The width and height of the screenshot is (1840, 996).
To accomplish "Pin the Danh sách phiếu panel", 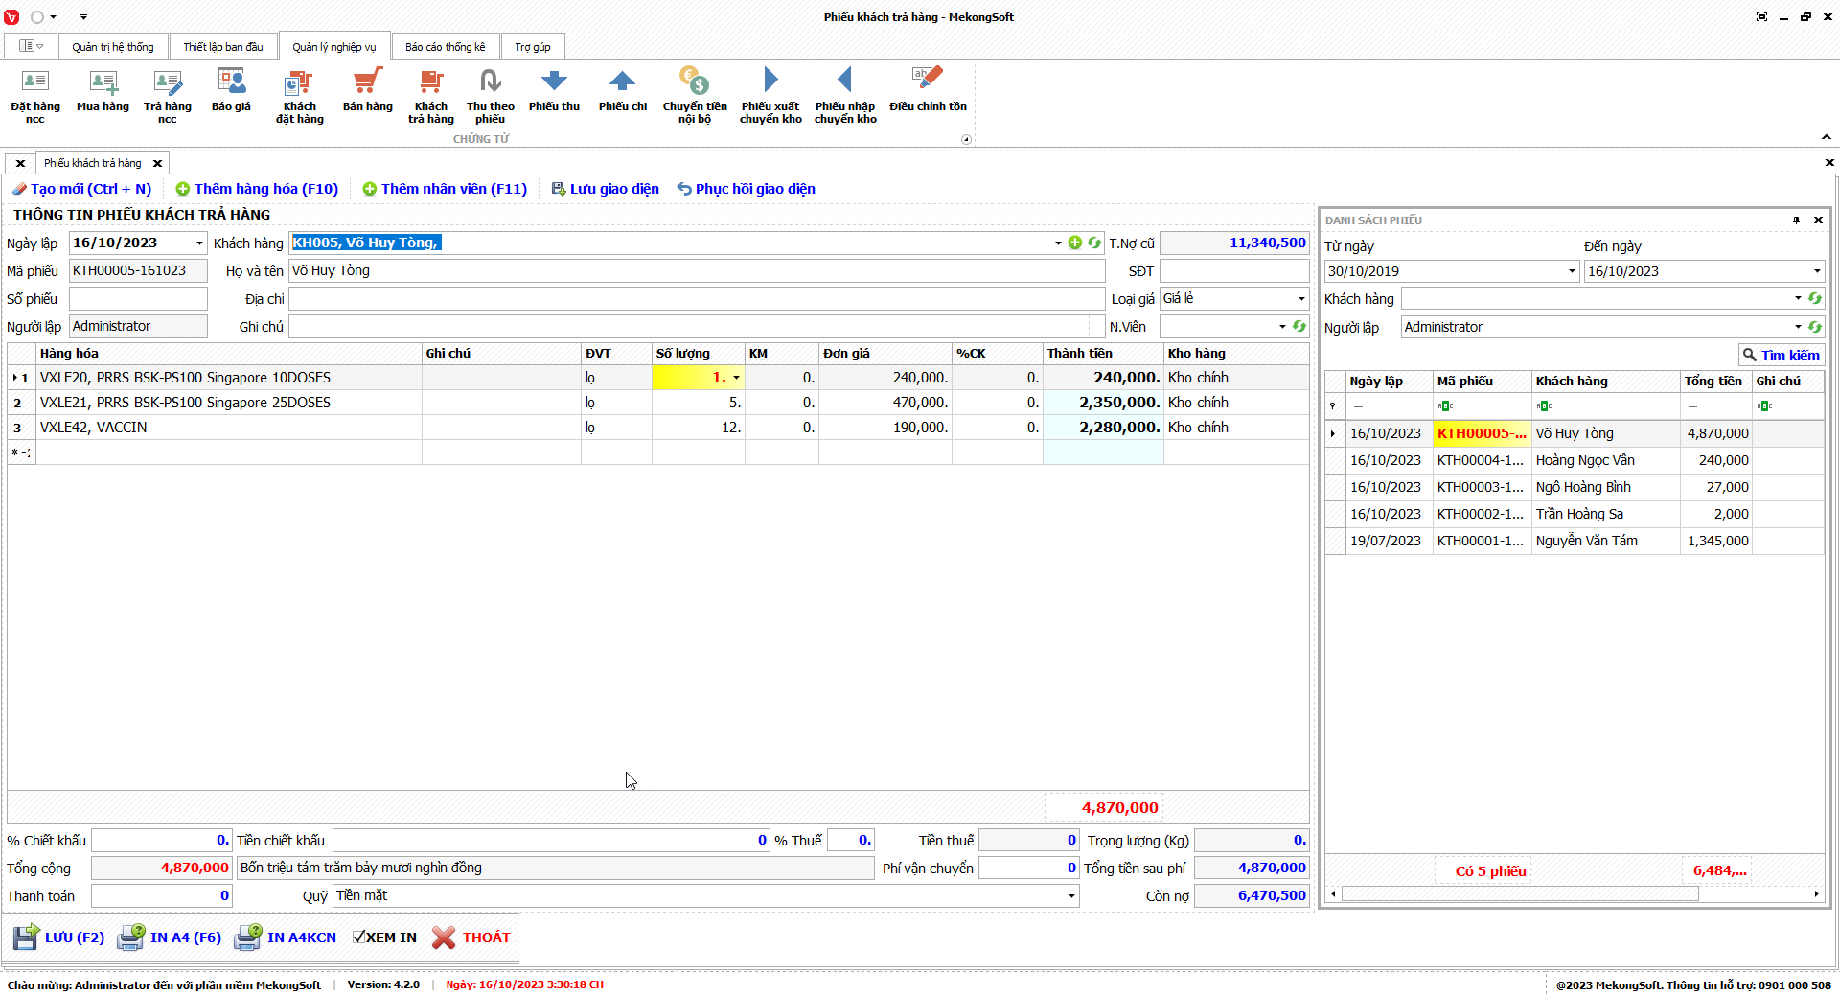I will point(1796,220).
